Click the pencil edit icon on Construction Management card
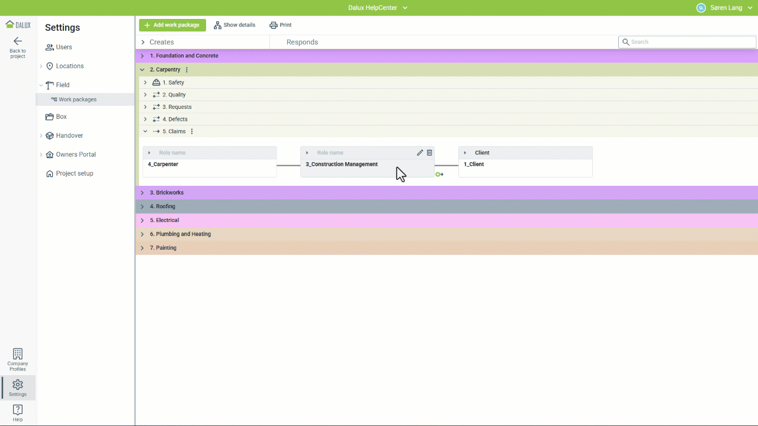This screenshot has width=758, height=426. click(420, 153)
